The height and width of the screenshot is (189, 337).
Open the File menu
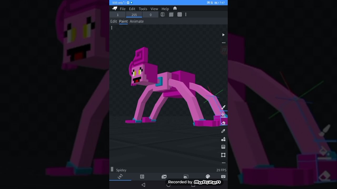click(123, 9)
